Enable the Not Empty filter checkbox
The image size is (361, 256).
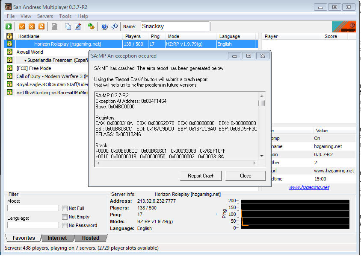[x=65, y=217]
